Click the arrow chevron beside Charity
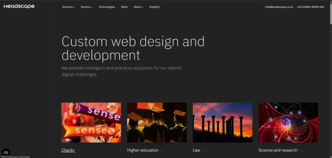This screenshot has height=158, width=332. pos(79,150)
